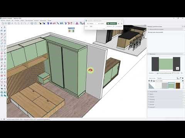Open the Herramientas menu

click(x=29, y=20)
